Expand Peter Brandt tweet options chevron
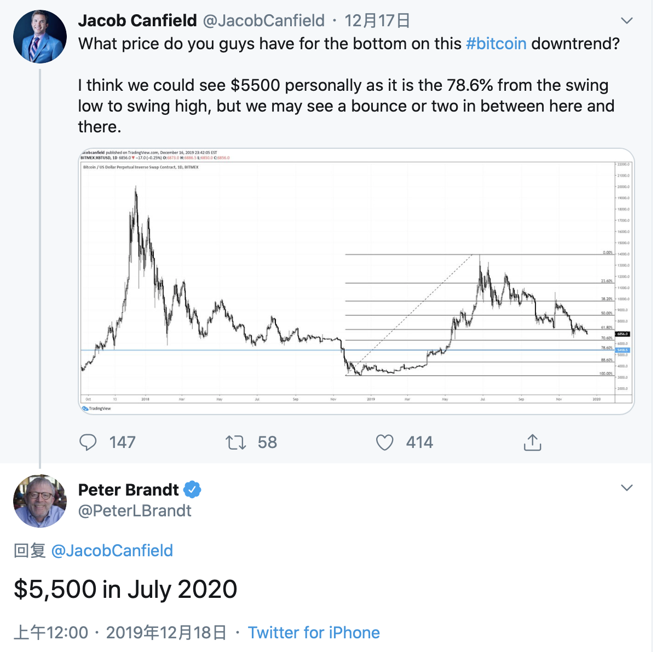 tap(627, 487)
